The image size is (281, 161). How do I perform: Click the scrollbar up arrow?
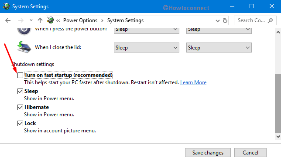click(x=278, y=32)
